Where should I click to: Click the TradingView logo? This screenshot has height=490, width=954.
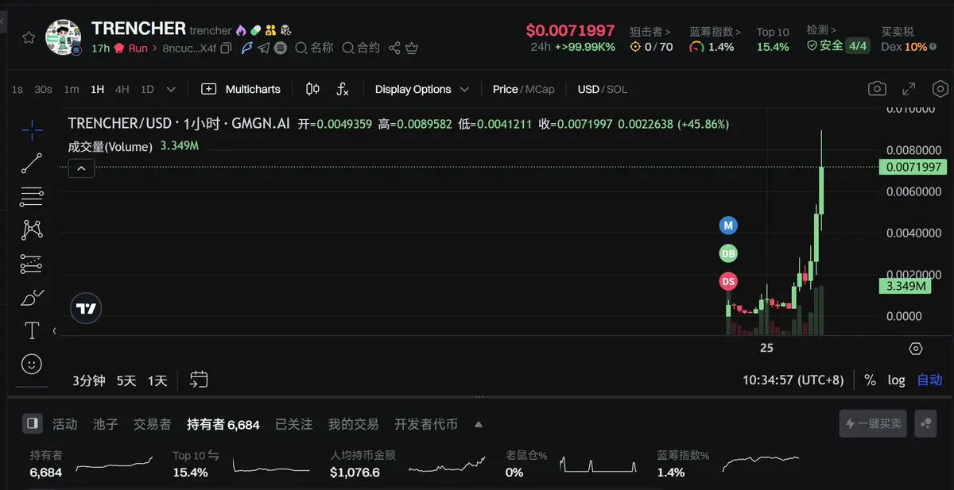tap(86, 309)
